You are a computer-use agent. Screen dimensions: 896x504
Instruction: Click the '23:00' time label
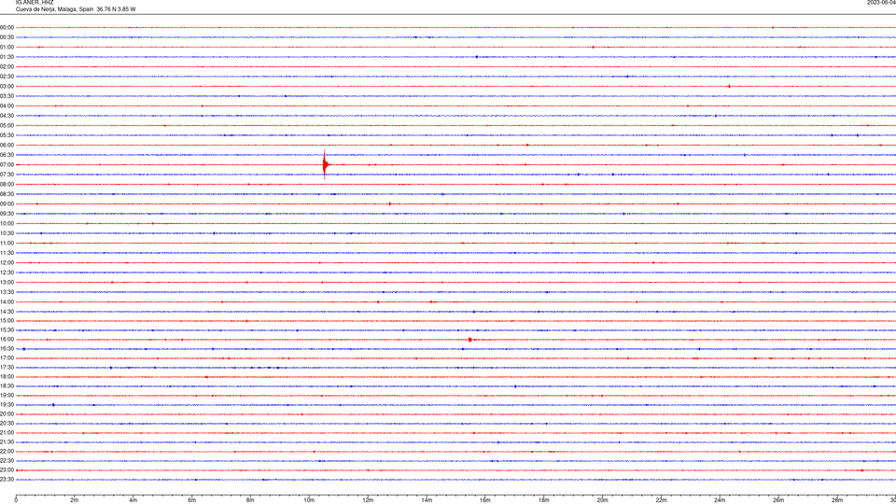coord(7,470)
